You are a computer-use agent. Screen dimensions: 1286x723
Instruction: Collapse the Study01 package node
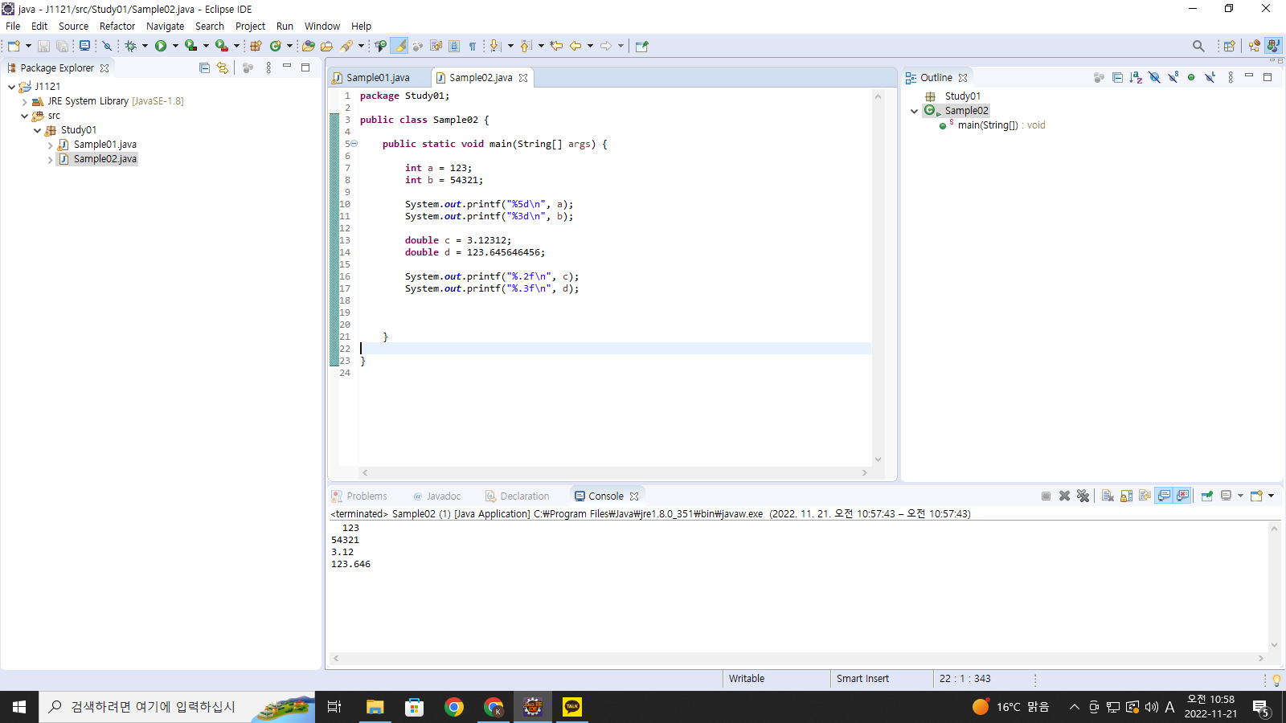point(37,130)
